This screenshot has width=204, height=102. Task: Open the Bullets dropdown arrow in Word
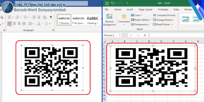pos(13,17)
